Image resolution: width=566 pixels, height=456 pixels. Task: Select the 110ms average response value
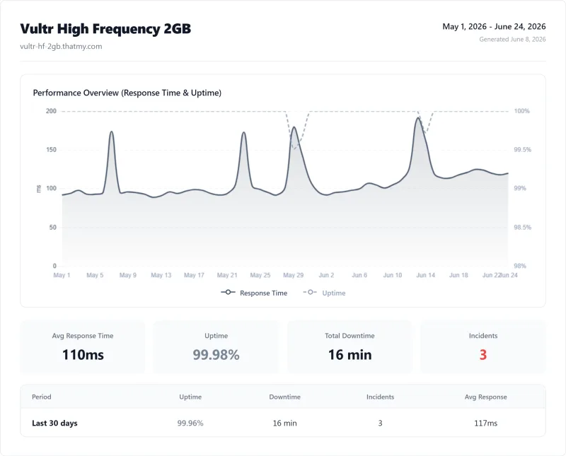(83, 355)
